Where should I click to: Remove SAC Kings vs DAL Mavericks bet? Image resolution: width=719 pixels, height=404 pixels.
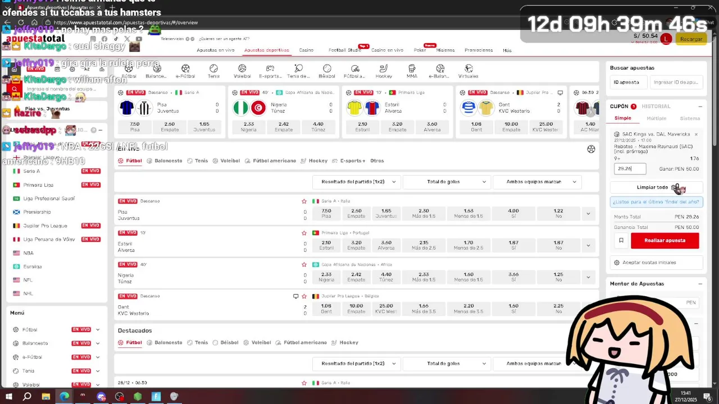(x=696, y=135)
